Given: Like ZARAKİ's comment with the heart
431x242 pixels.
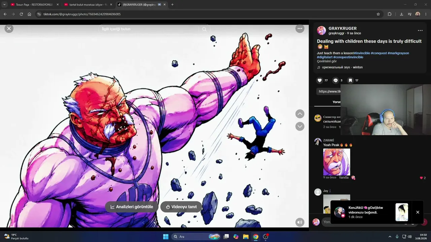Looking at the screenshot, I should coord(421,178).
